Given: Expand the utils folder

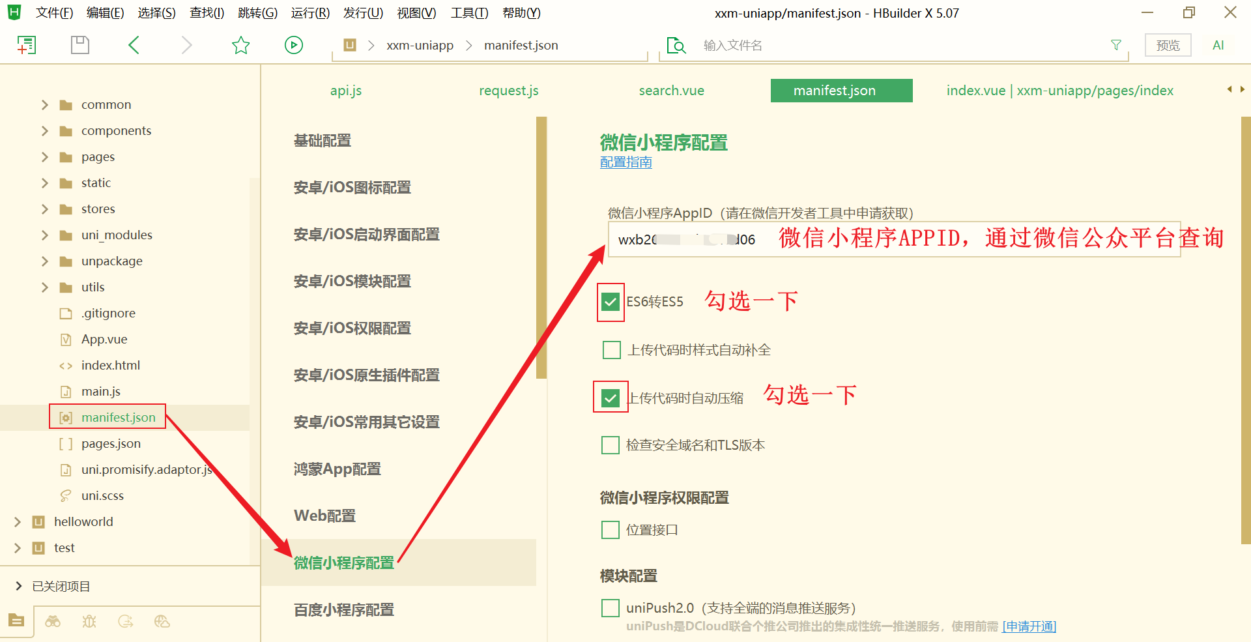Looking at the screenshot, I should pos(44,287).
